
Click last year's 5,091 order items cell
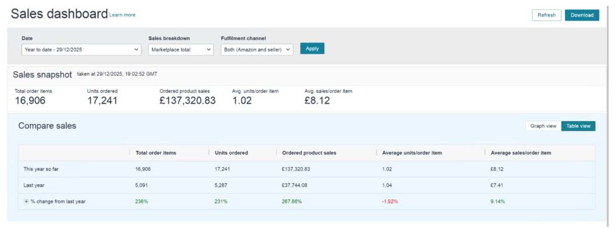tap(142, 185)
